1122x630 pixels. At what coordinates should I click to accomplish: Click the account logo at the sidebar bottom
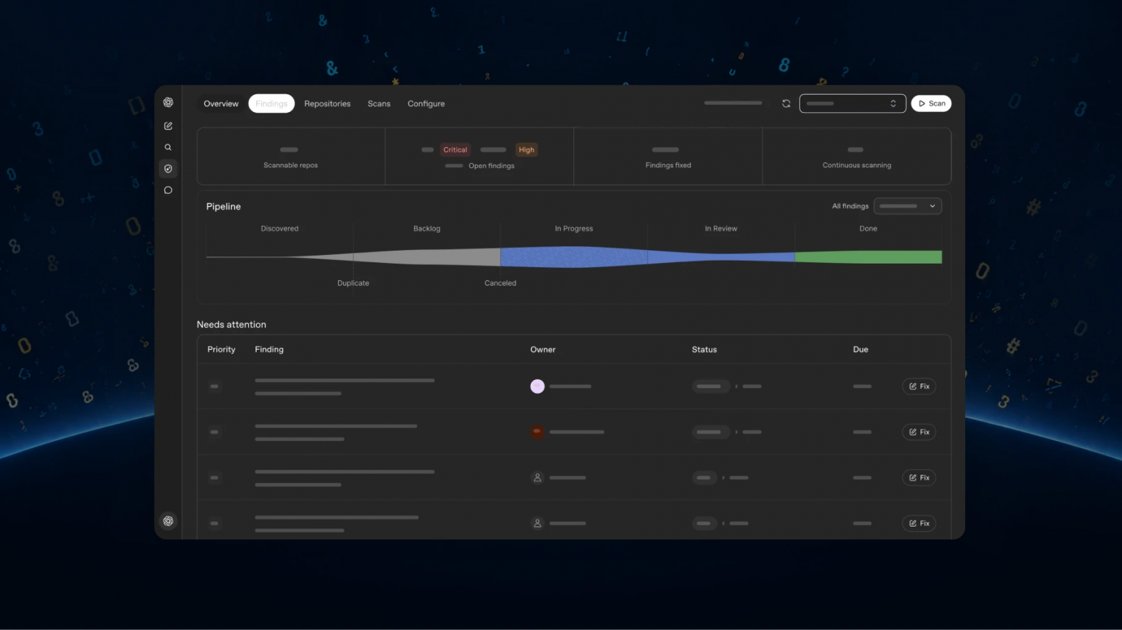click(x=168, y=521)
